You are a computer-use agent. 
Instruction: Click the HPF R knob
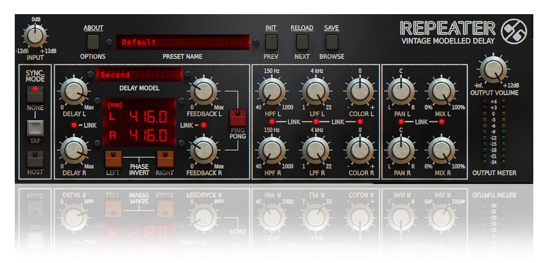pos(272,150)
